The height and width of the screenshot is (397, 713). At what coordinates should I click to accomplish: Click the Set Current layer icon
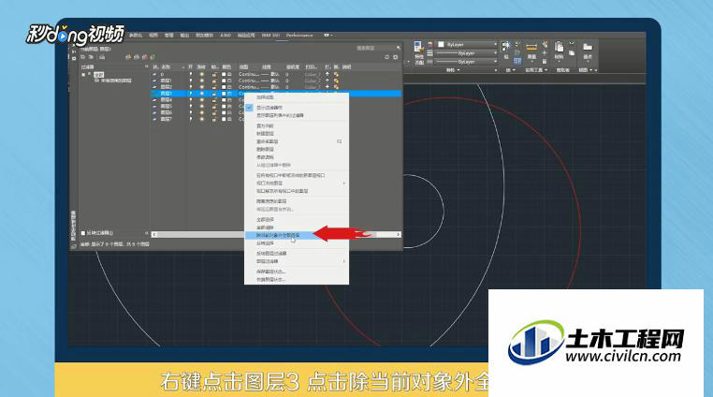[x=153, y=57]
